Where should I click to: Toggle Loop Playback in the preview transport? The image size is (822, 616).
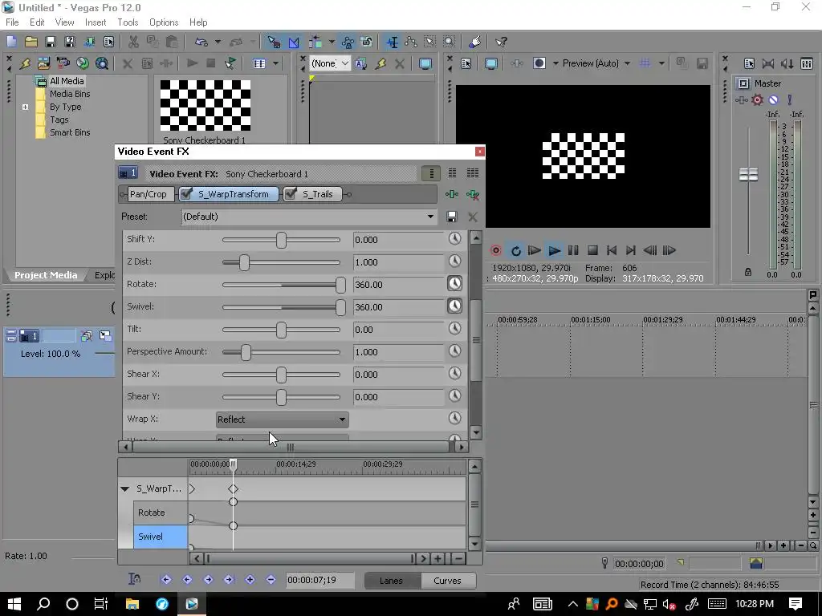pos(516,250)
